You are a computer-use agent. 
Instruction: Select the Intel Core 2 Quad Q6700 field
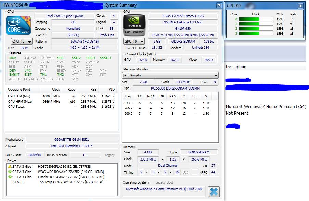point(64,16)
